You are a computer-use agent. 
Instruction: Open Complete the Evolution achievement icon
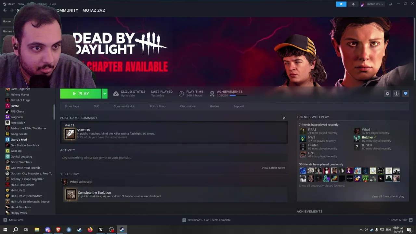click(71, 194)
